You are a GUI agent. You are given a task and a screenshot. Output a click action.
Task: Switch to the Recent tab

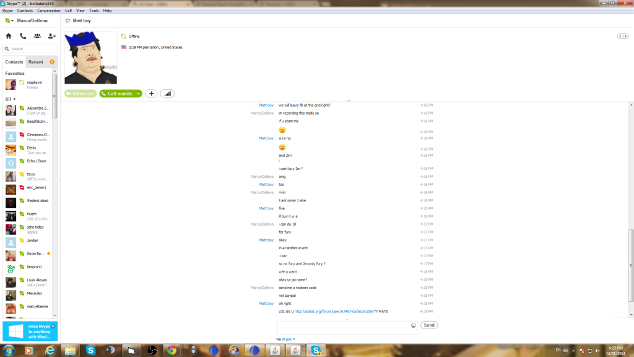(36, 62)
